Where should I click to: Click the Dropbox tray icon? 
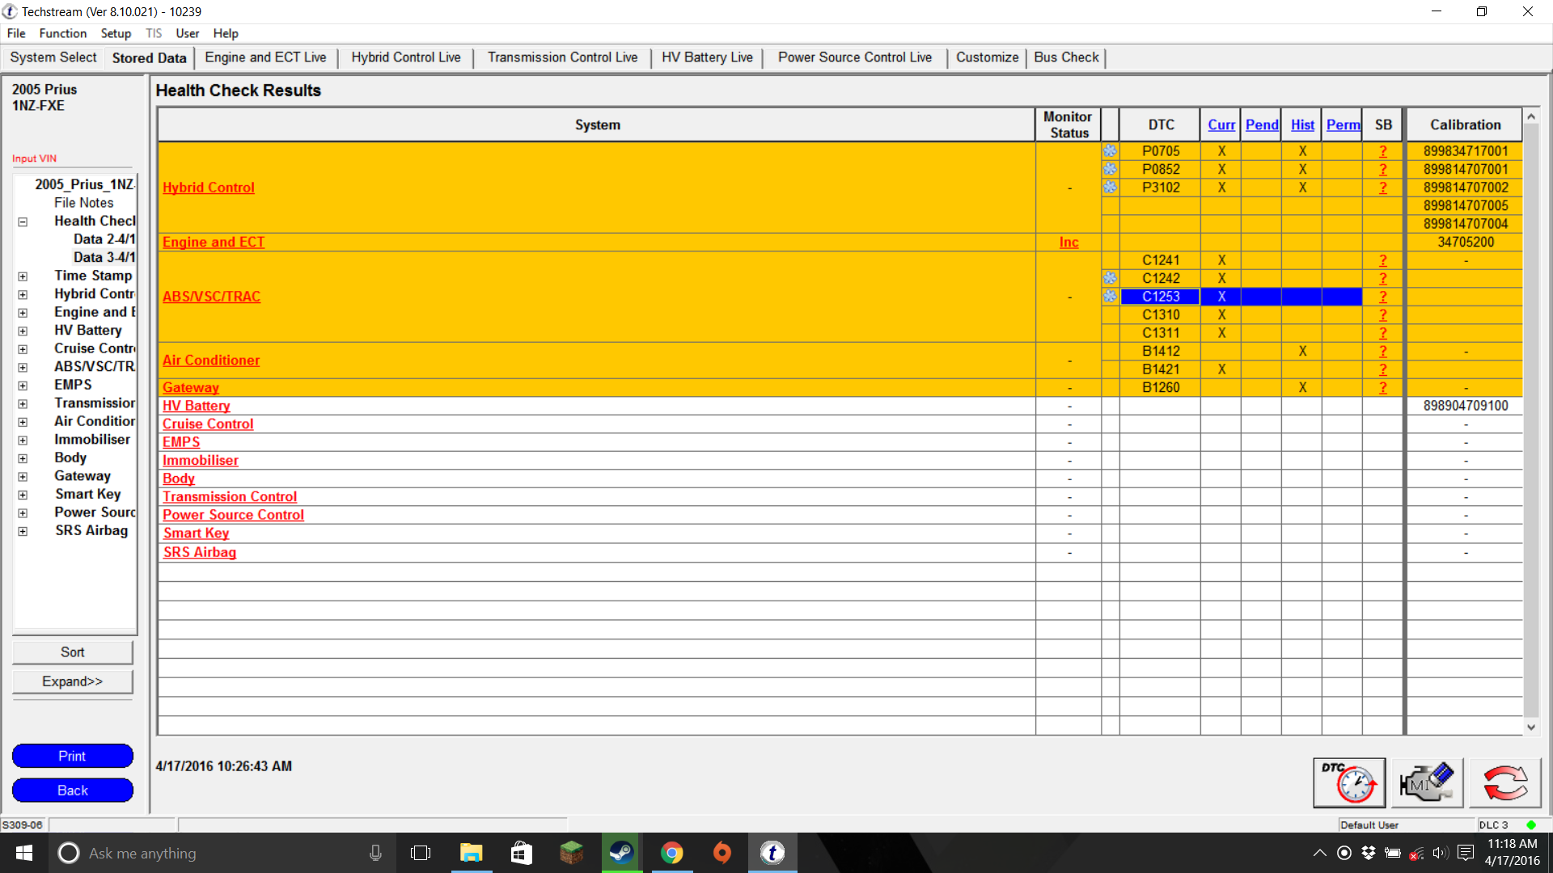tap(1368, 853)
